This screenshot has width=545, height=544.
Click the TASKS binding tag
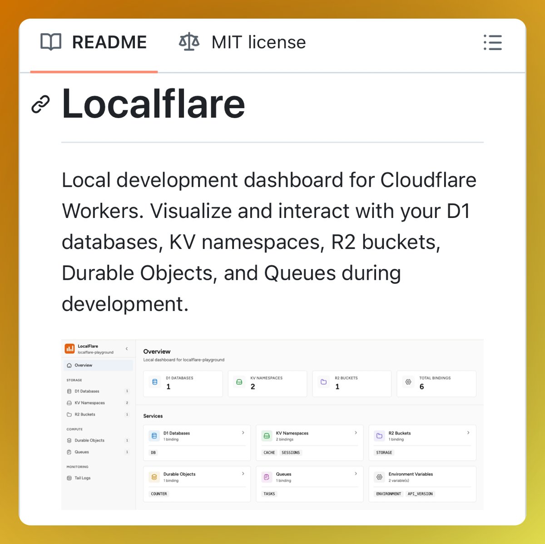click(x=269, y=494)
